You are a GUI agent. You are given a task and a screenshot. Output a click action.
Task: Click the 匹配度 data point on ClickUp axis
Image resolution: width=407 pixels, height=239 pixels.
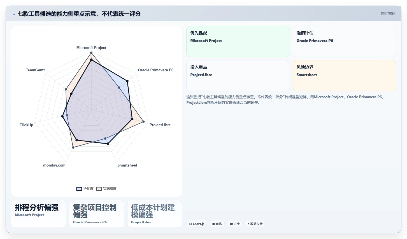(x=62, y=116)
